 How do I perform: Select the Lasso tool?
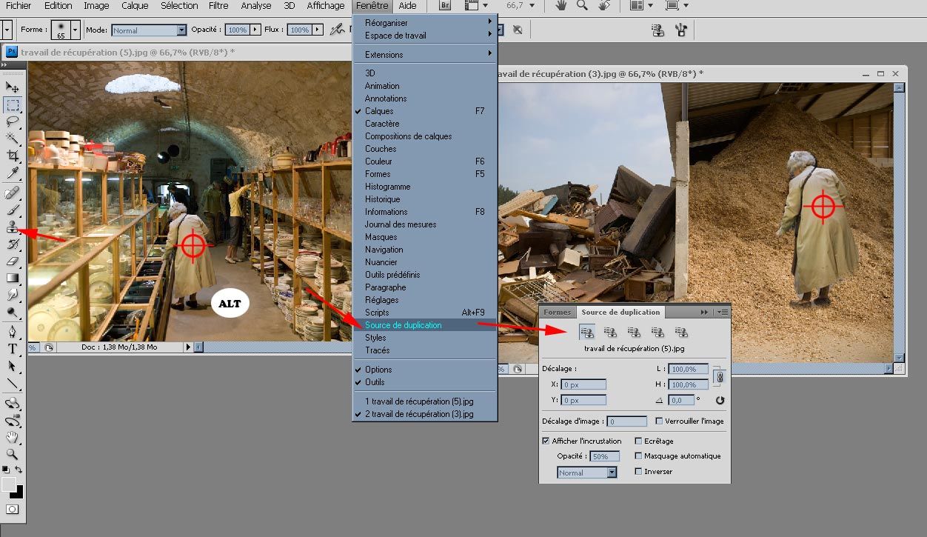13,121
